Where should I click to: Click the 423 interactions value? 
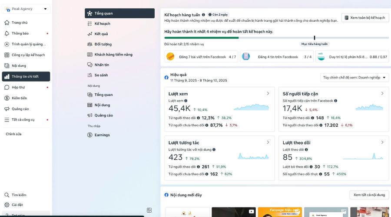tap(176, 158)
